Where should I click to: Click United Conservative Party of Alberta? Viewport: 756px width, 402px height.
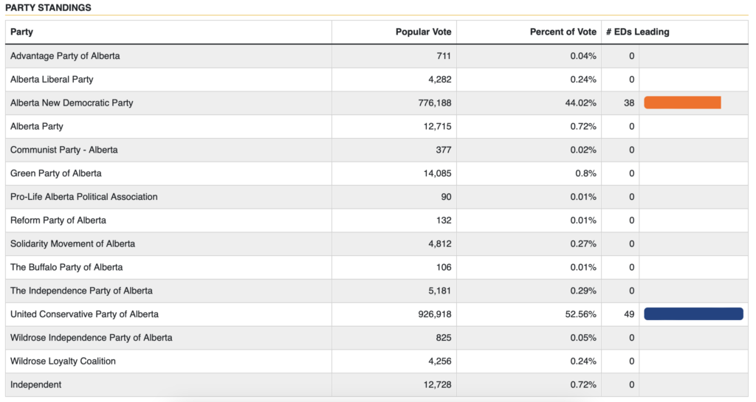tap(84, 314)
